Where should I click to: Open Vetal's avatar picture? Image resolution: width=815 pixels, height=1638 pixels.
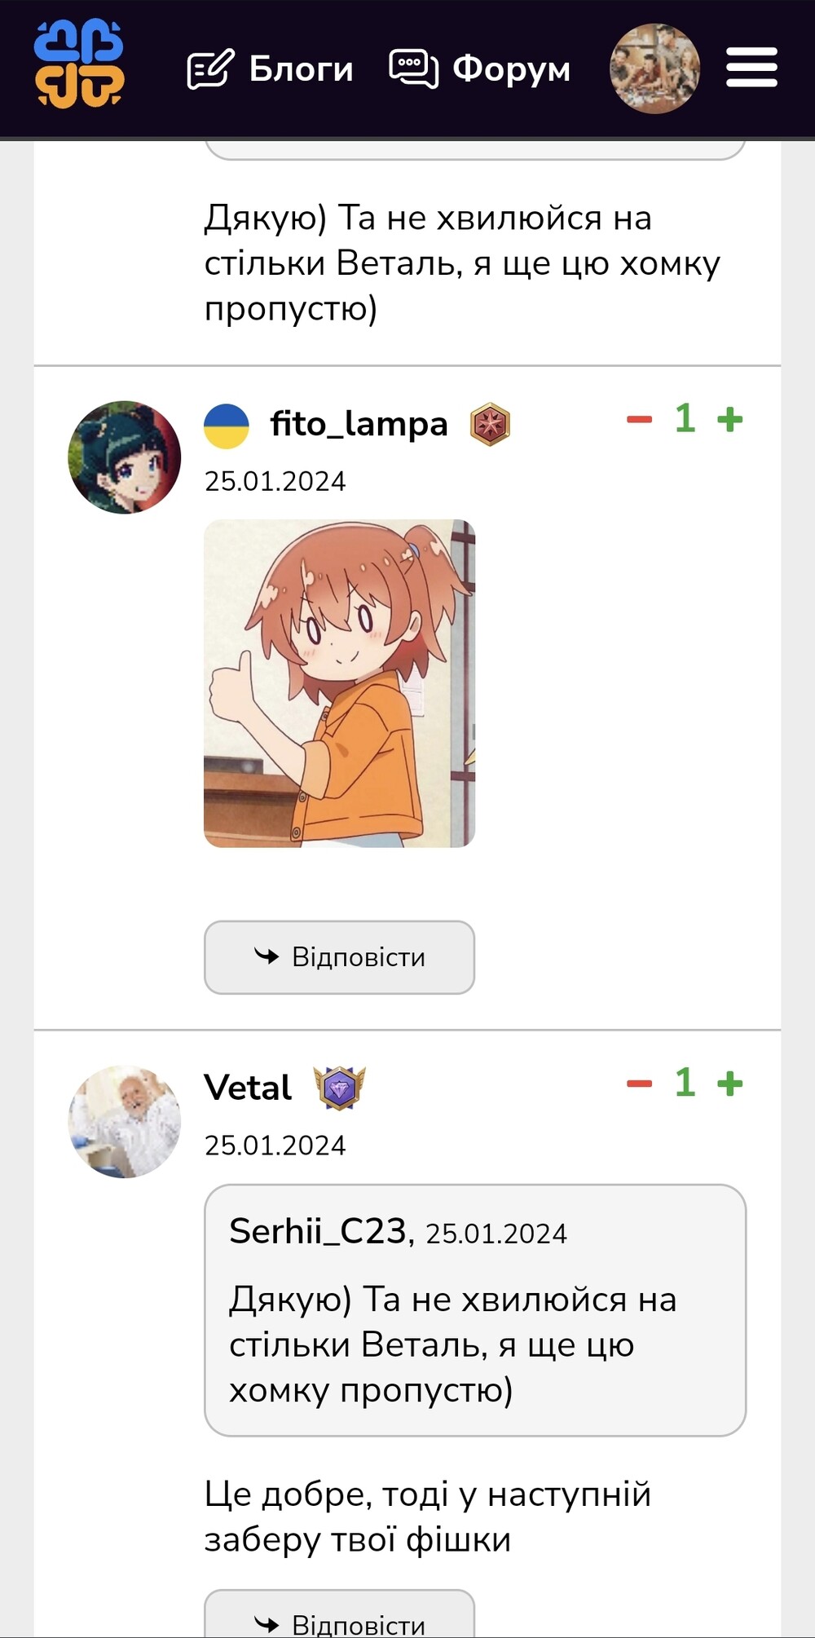coord(125,1121)
